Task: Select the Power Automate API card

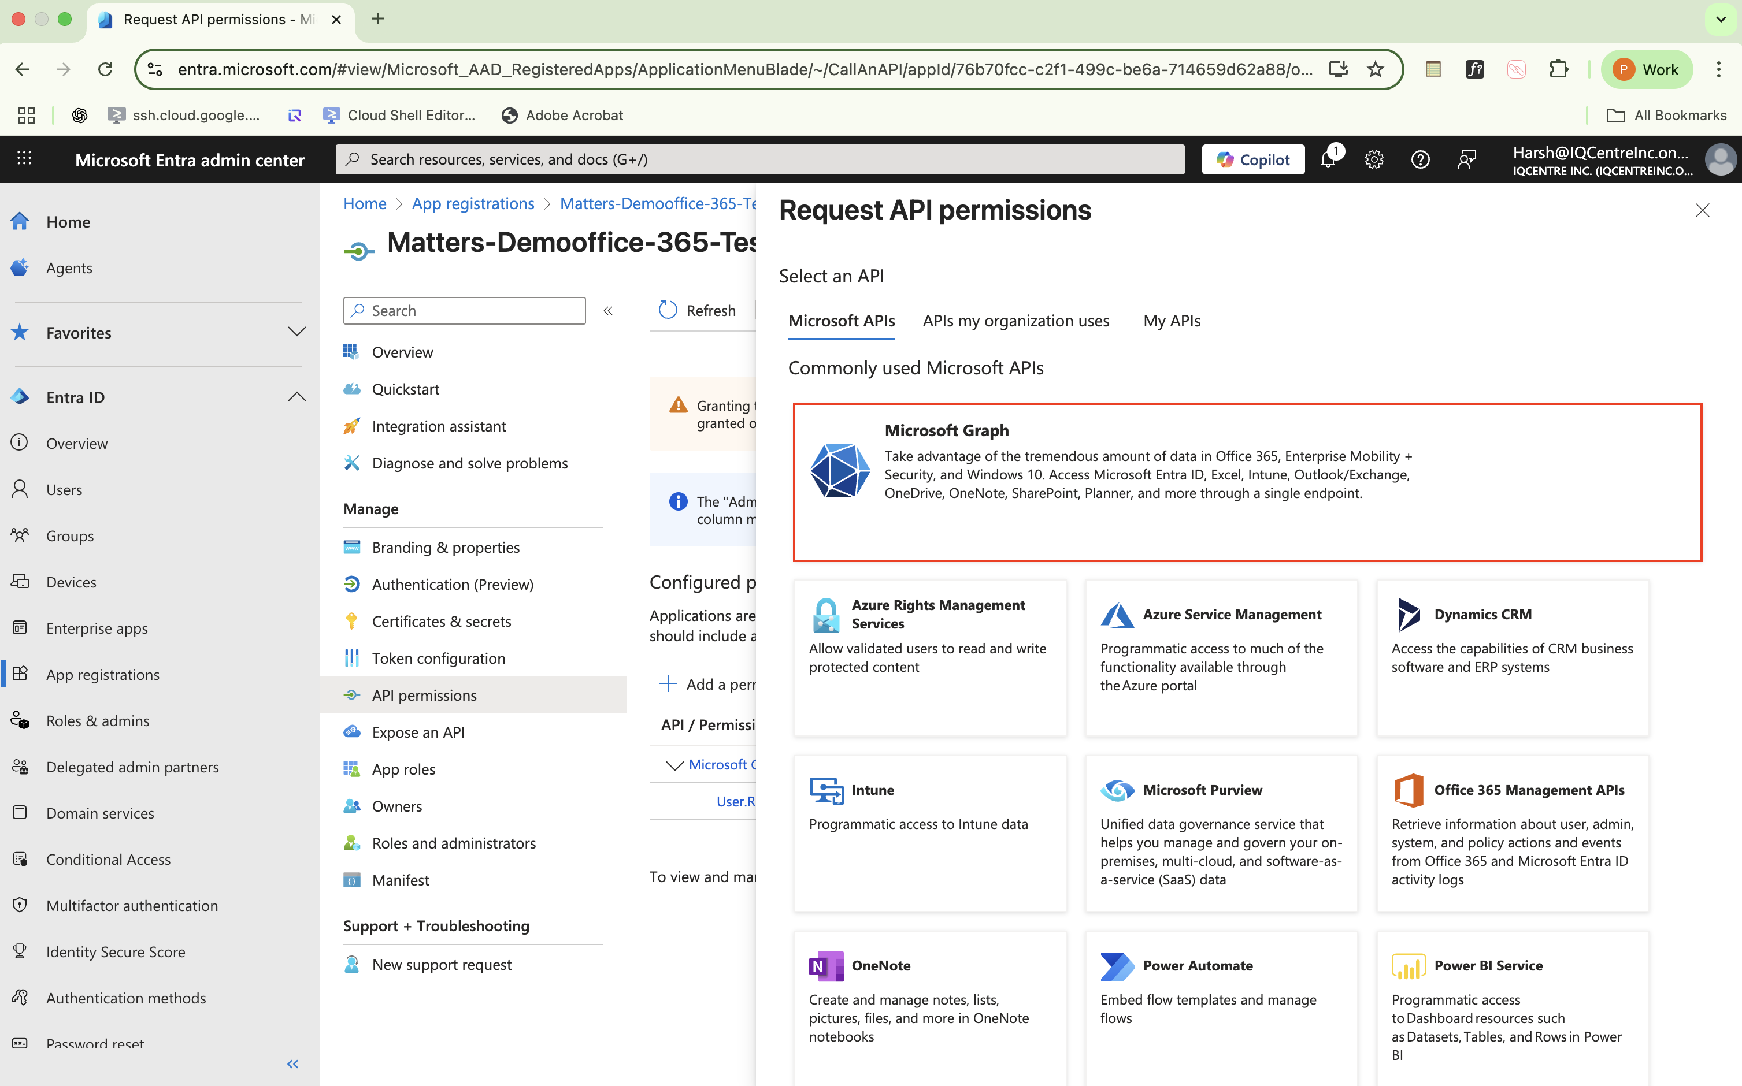Action: [x=1221, y=1009]
